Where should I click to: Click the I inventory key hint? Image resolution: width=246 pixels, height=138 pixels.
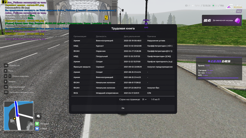tap(10, 76)
